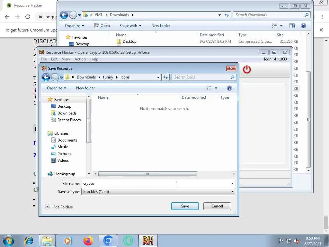
Task: Open recent pages arrow in Save Resource dialog
Action: pos(61,77)
